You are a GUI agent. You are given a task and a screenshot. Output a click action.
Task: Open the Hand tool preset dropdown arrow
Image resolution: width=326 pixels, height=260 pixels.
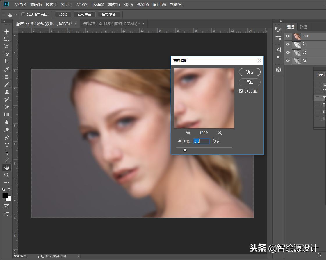click(x=16, y=15)
